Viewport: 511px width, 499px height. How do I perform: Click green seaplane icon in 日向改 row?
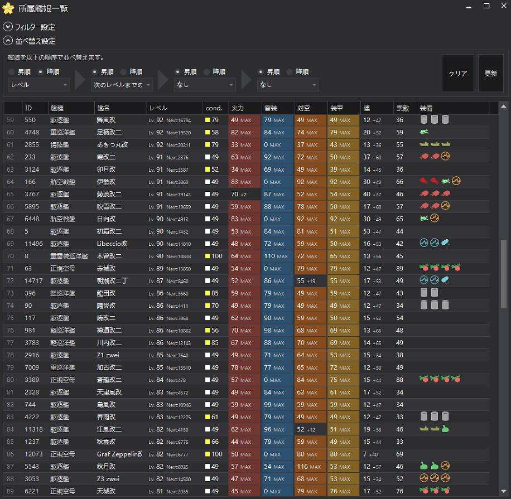[424, 218]
